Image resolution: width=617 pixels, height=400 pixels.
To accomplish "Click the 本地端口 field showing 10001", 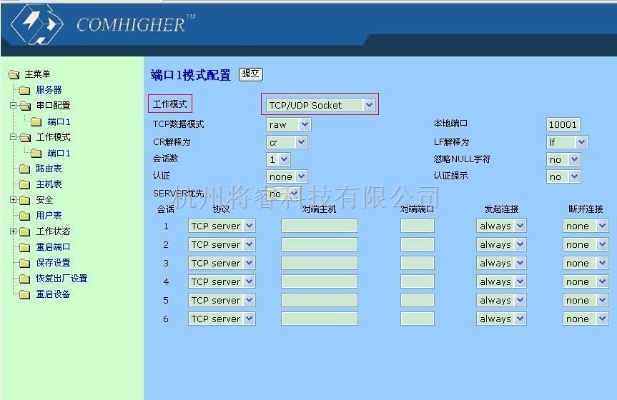I will coord(563,125).
